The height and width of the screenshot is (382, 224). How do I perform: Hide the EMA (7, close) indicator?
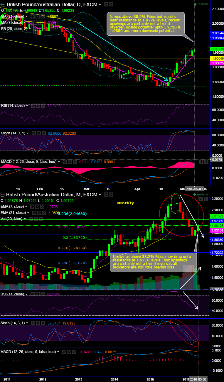(32, 207)
